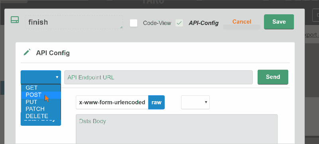Save the API configuration
319x144 pixels.
(279, 22)
